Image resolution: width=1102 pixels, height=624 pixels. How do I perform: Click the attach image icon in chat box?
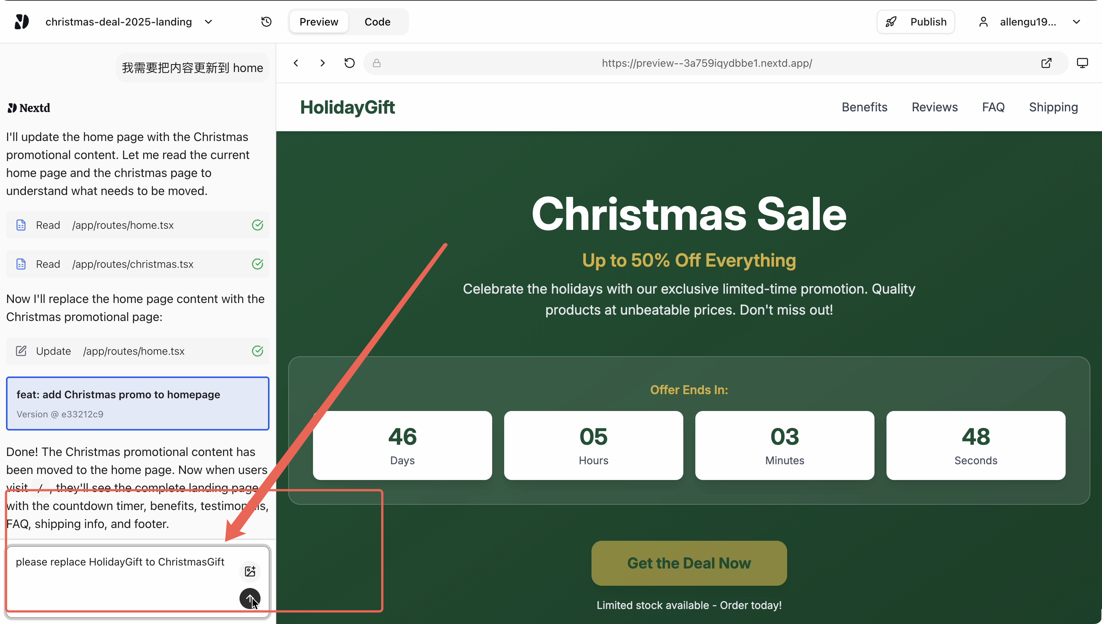pos(250,571)
